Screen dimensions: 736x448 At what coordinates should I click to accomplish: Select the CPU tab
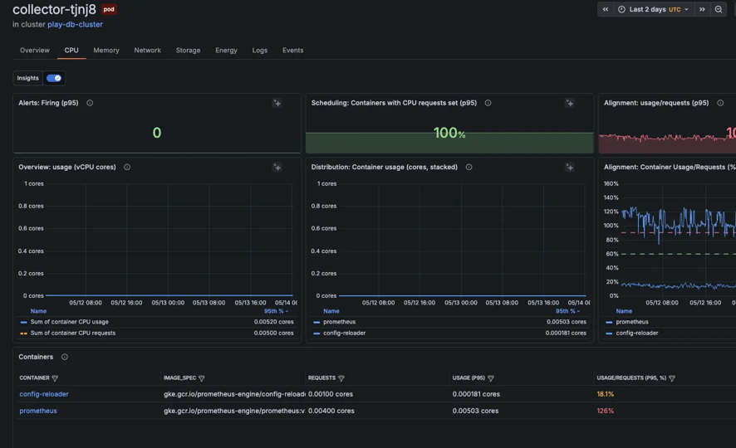coord(71,50)
